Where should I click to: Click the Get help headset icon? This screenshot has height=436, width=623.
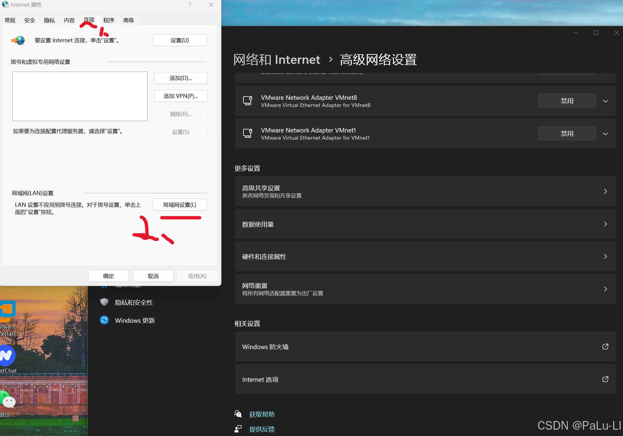238,414
